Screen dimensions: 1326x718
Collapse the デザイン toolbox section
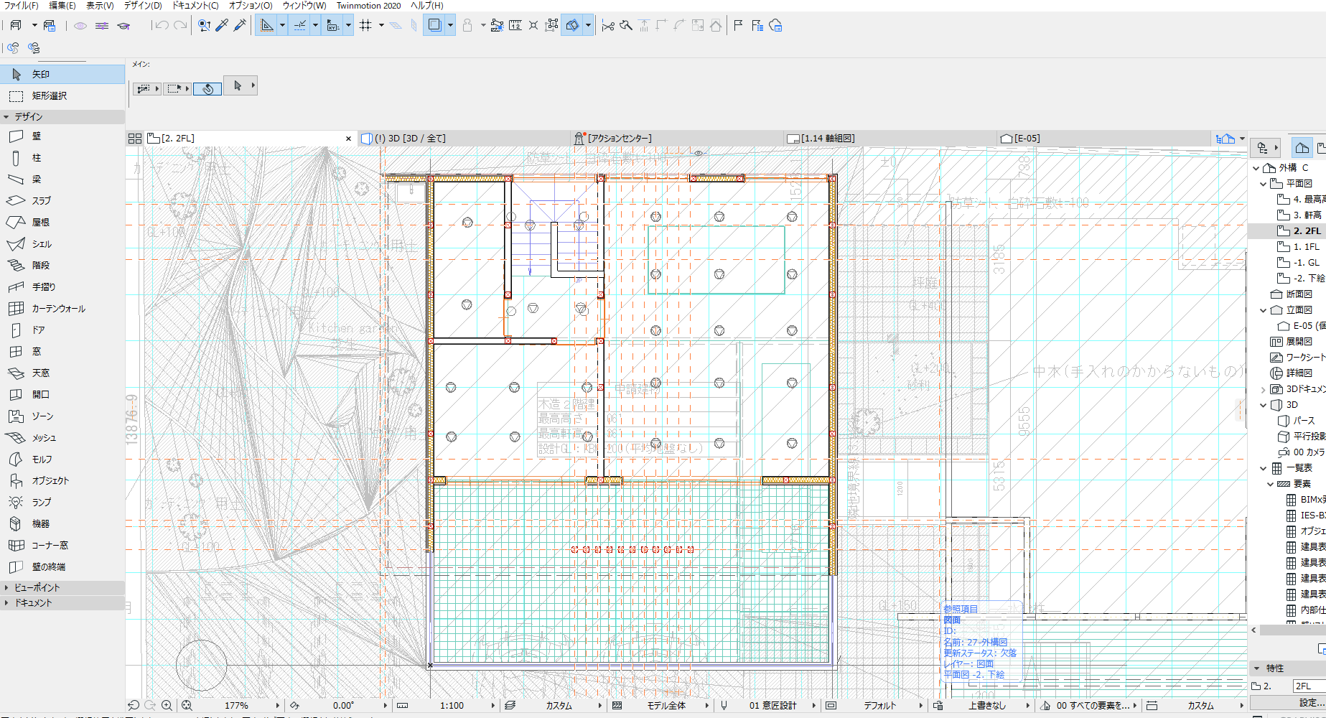(6, 116)
